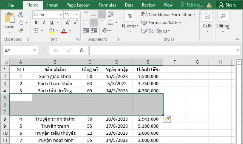Click Increase Indent icon
This screenshot has height=144, width=243.
click(94, 31)
